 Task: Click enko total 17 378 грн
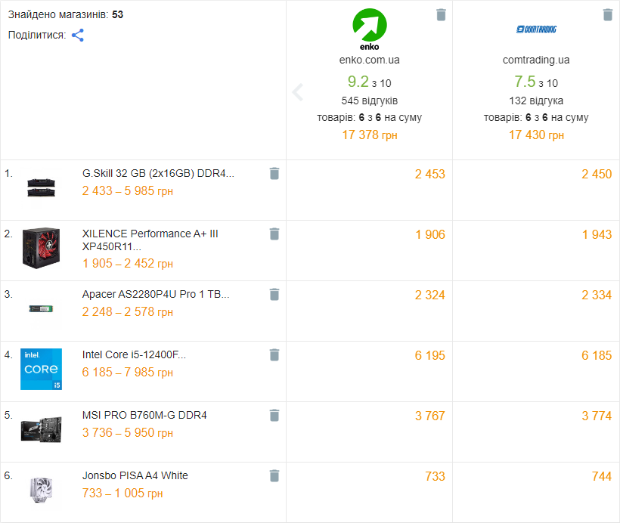point(369,135)
